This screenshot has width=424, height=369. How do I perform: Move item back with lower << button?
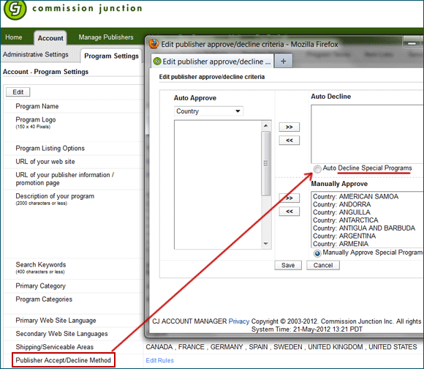pos(289,211)
